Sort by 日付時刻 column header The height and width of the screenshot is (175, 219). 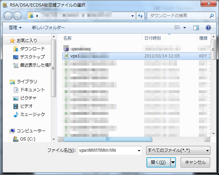[153, 38]
